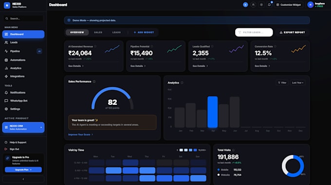Click the Conversion Rate orange sparkline
This screenshot has width=331, height=185.
click(x=298, y=49)
